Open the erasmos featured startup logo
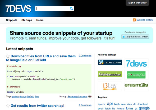Screen dimensions: 156x110 pos(136,85)
